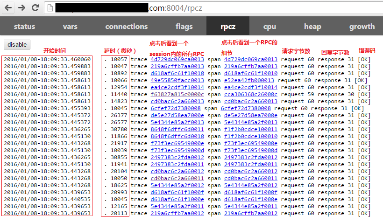The height and width of the screenshot is (217, 383).
Task: Go to the flags tab
Action: coord(184,27)
